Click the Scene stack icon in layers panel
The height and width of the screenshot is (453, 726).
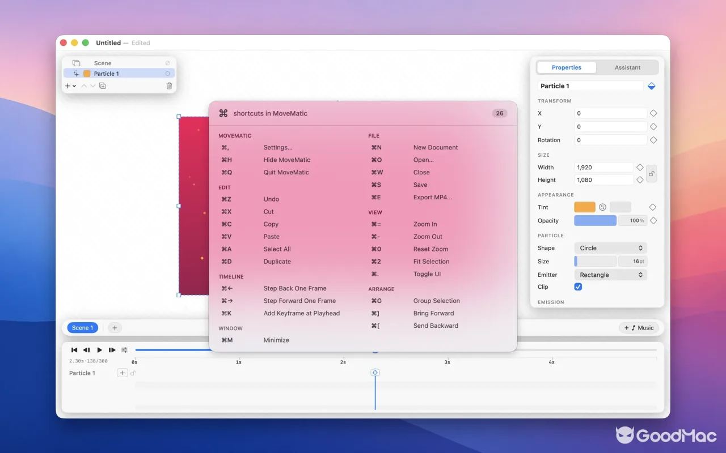(x=76, y=63)
